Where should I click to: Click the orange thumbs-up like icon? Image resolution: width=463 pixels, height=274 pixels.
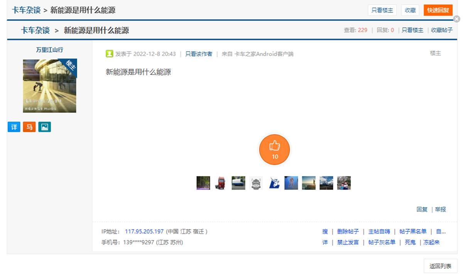tap(274, 149)
